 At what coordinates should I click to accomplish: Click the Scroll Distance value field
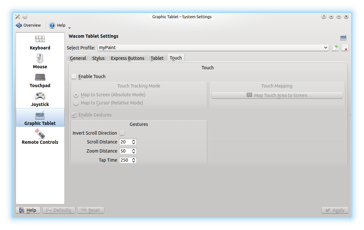click(x=125, y=142)
